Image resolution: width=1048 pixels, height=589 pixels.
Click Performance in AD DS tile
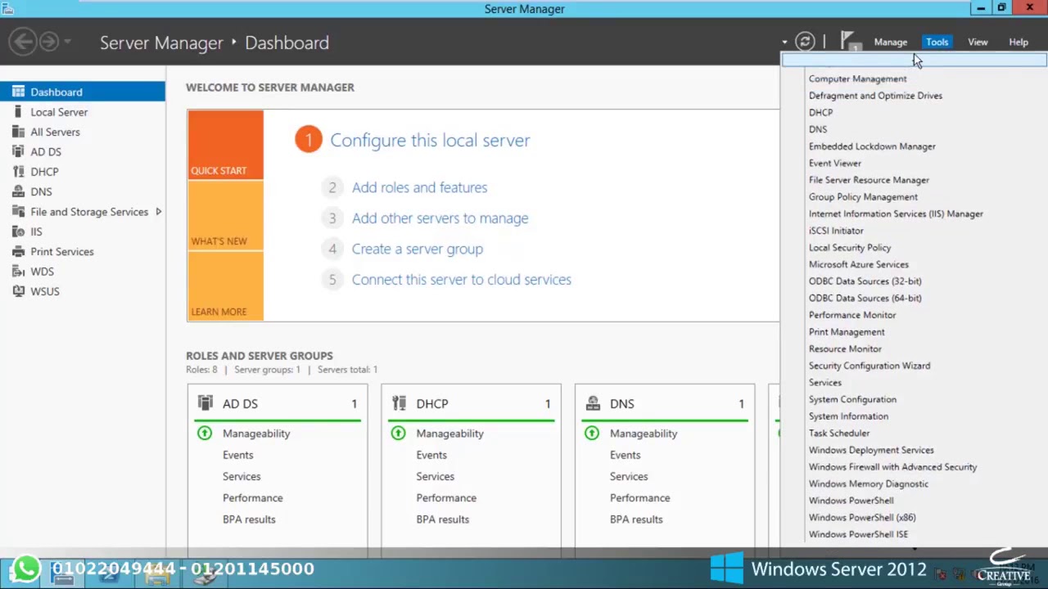252,497
